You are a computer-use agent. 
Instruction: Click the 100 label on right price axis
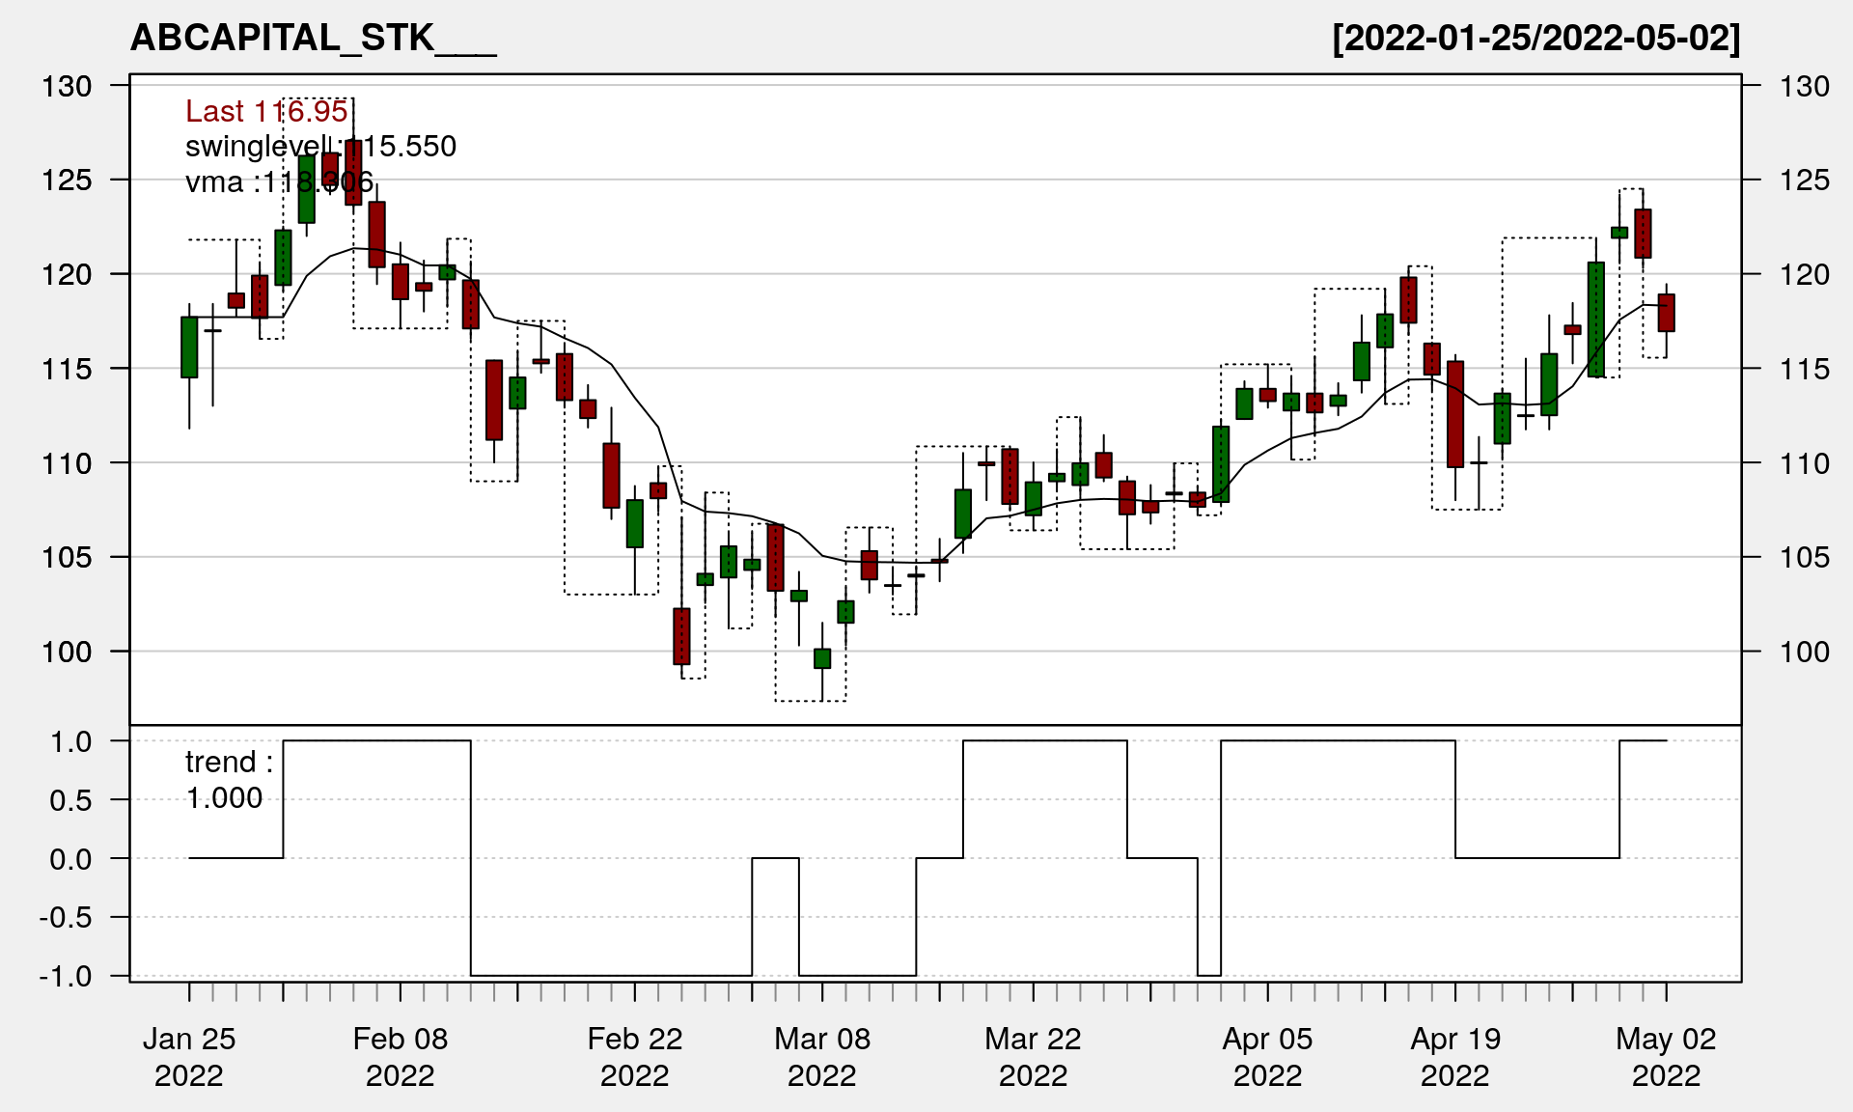pos(1804,652)
